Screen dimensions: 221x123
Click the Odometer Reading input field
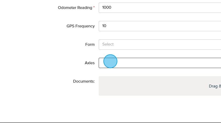click(x=159, y=8)
